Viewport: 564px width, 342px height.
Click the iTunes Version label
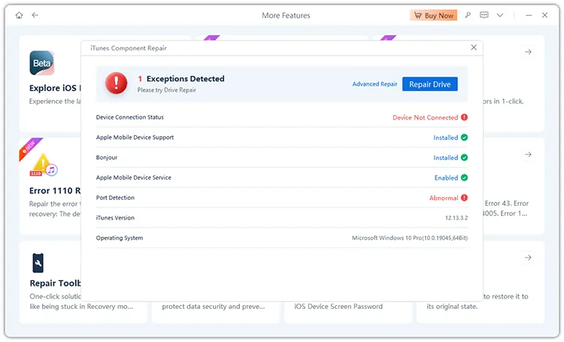pos(116,218)
